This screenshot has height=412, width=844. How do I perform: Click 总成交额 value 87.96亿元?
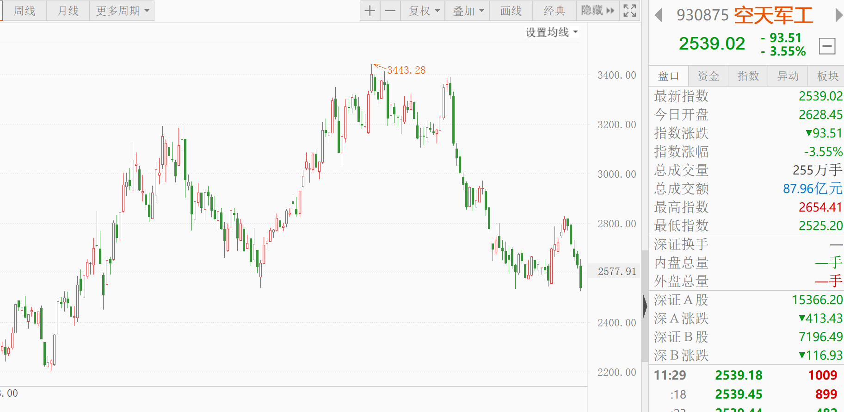pos(813,188)
